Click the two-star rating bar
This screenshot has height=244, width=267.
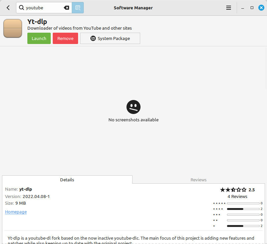point(243,220)
